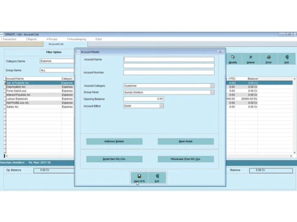Click the scroll-up arrow of the account list
The height and width of the screenshot is (222, 297).
[x=295, y=79]
